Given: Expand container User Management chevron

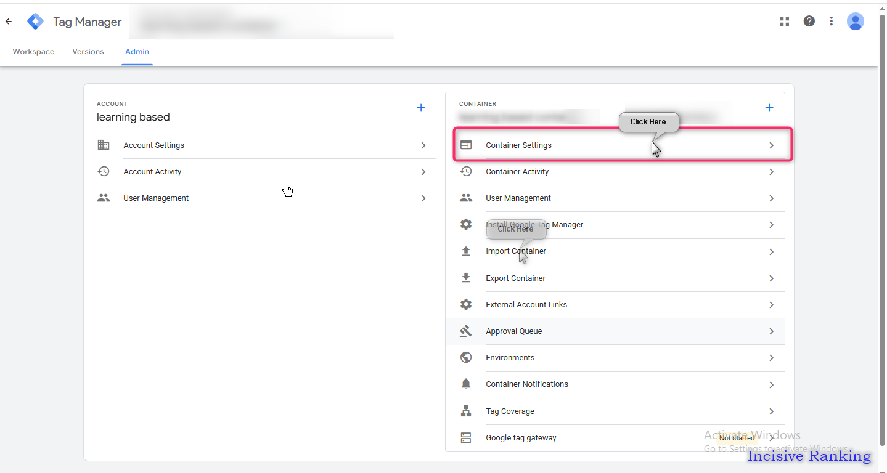Looking at the screenshot, I should coord(771,198).
